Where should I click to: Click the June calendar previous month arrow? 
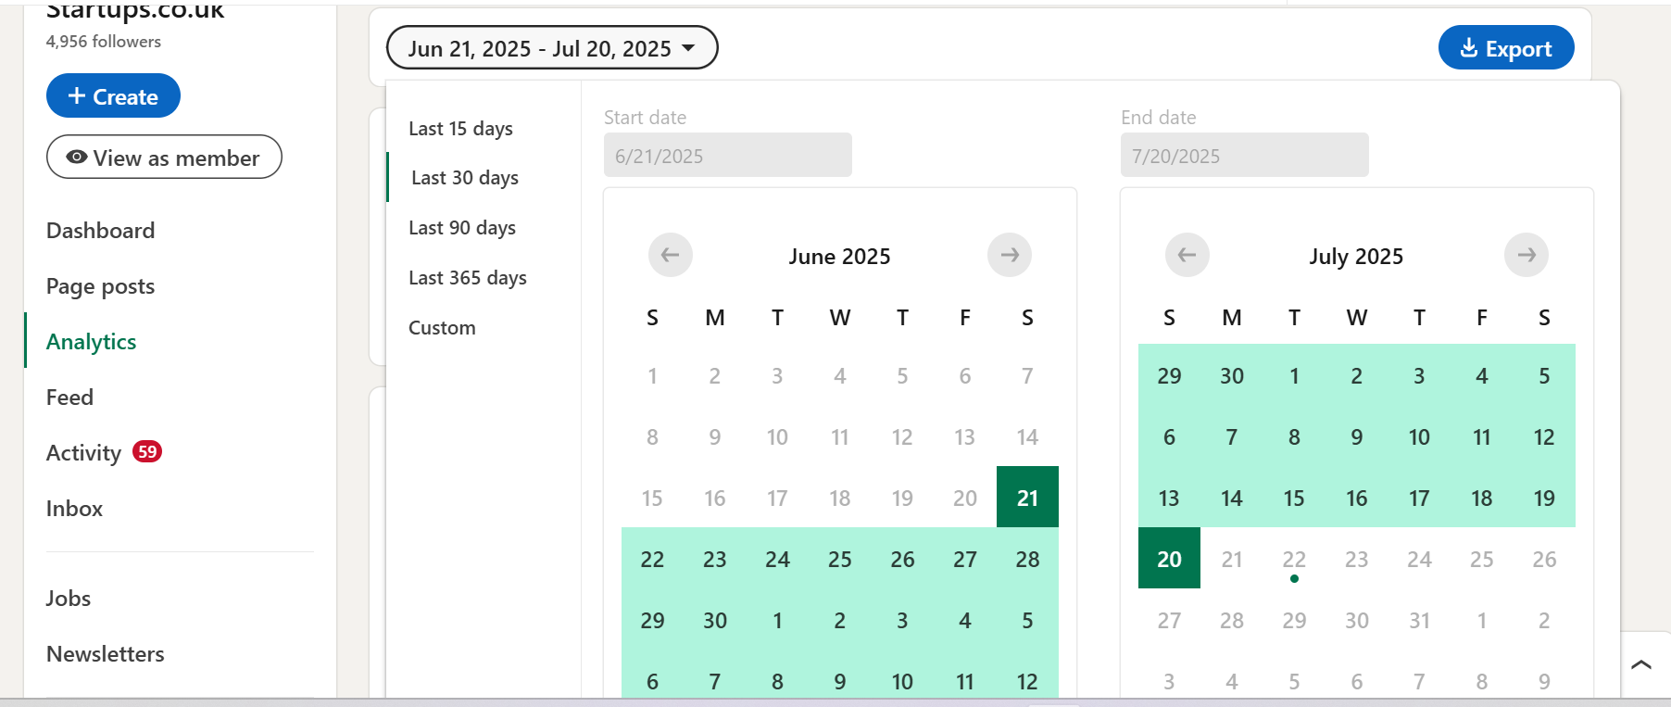(670, 255)
